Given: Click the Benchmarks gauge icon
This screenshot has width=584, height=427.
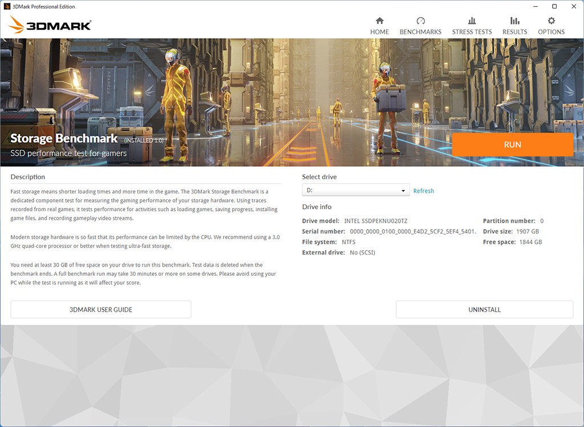Looking at the screenshot, I should point(420,21).
